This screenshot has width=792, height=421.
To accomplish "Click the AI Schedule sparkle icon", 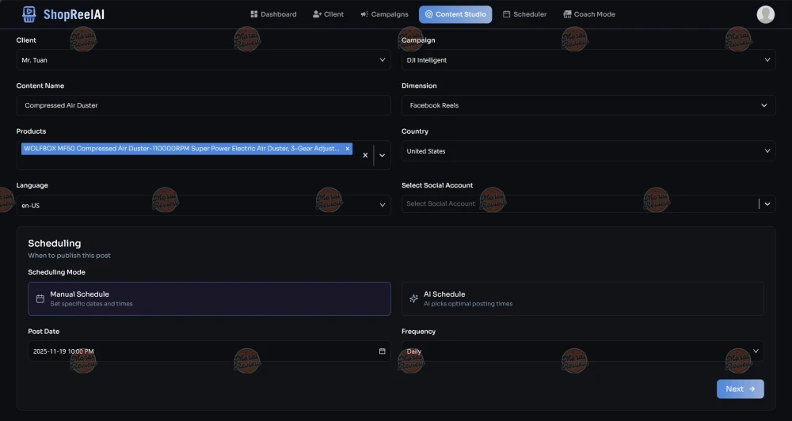I will 413,299.
